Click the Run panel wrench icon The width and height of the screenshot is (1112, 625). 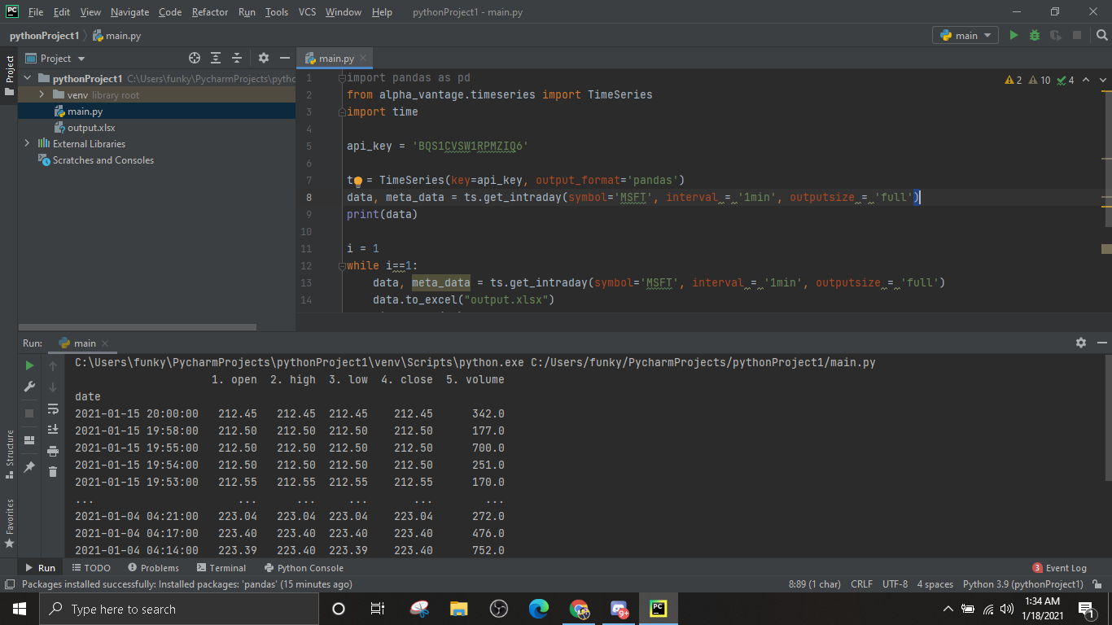coord(30,387)
